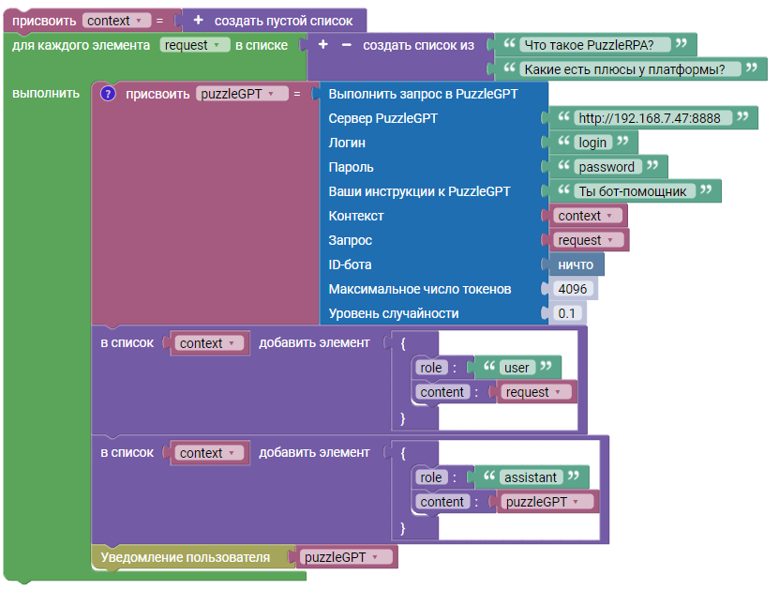The height and width of the screenshot is (590, 779).
Task: Open the puzzleGPT dropdown beside the content key
Action: 547,502
